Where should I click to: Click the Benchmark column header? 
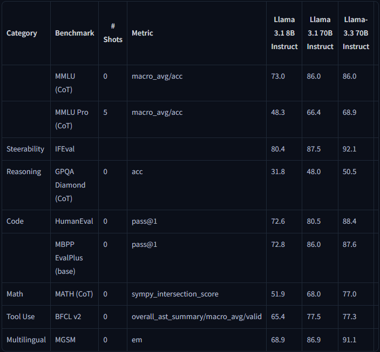pos(74,33)
